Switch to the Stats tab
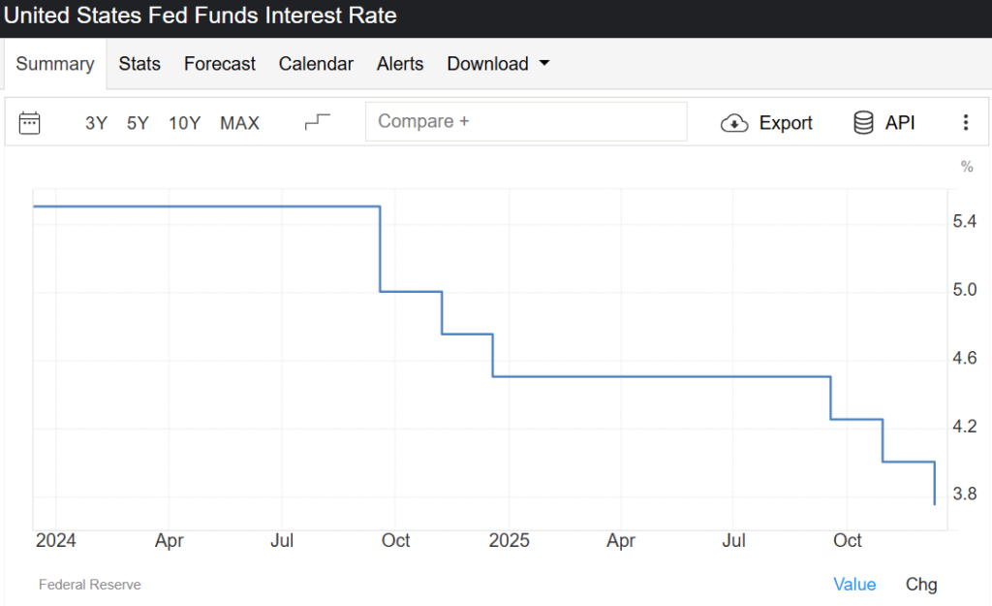Screen dimensions: 992x606 click(139, 64)
